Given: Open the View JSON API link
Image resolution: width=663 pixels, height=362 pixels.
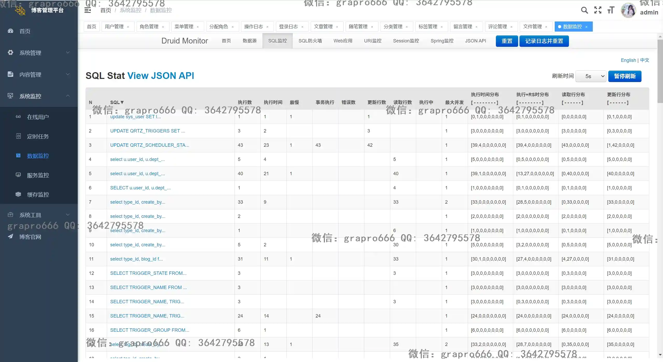Looking at the screenshot, I should (161, 76).
